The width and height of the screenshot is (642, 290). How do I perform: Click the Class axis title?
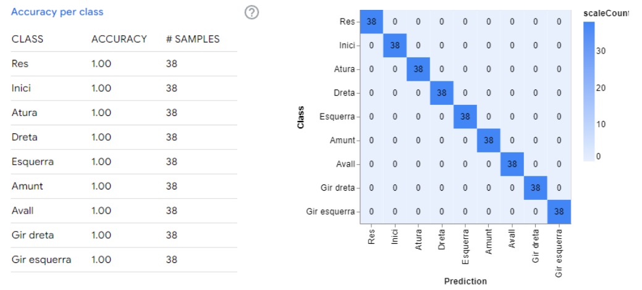[302, 116]
